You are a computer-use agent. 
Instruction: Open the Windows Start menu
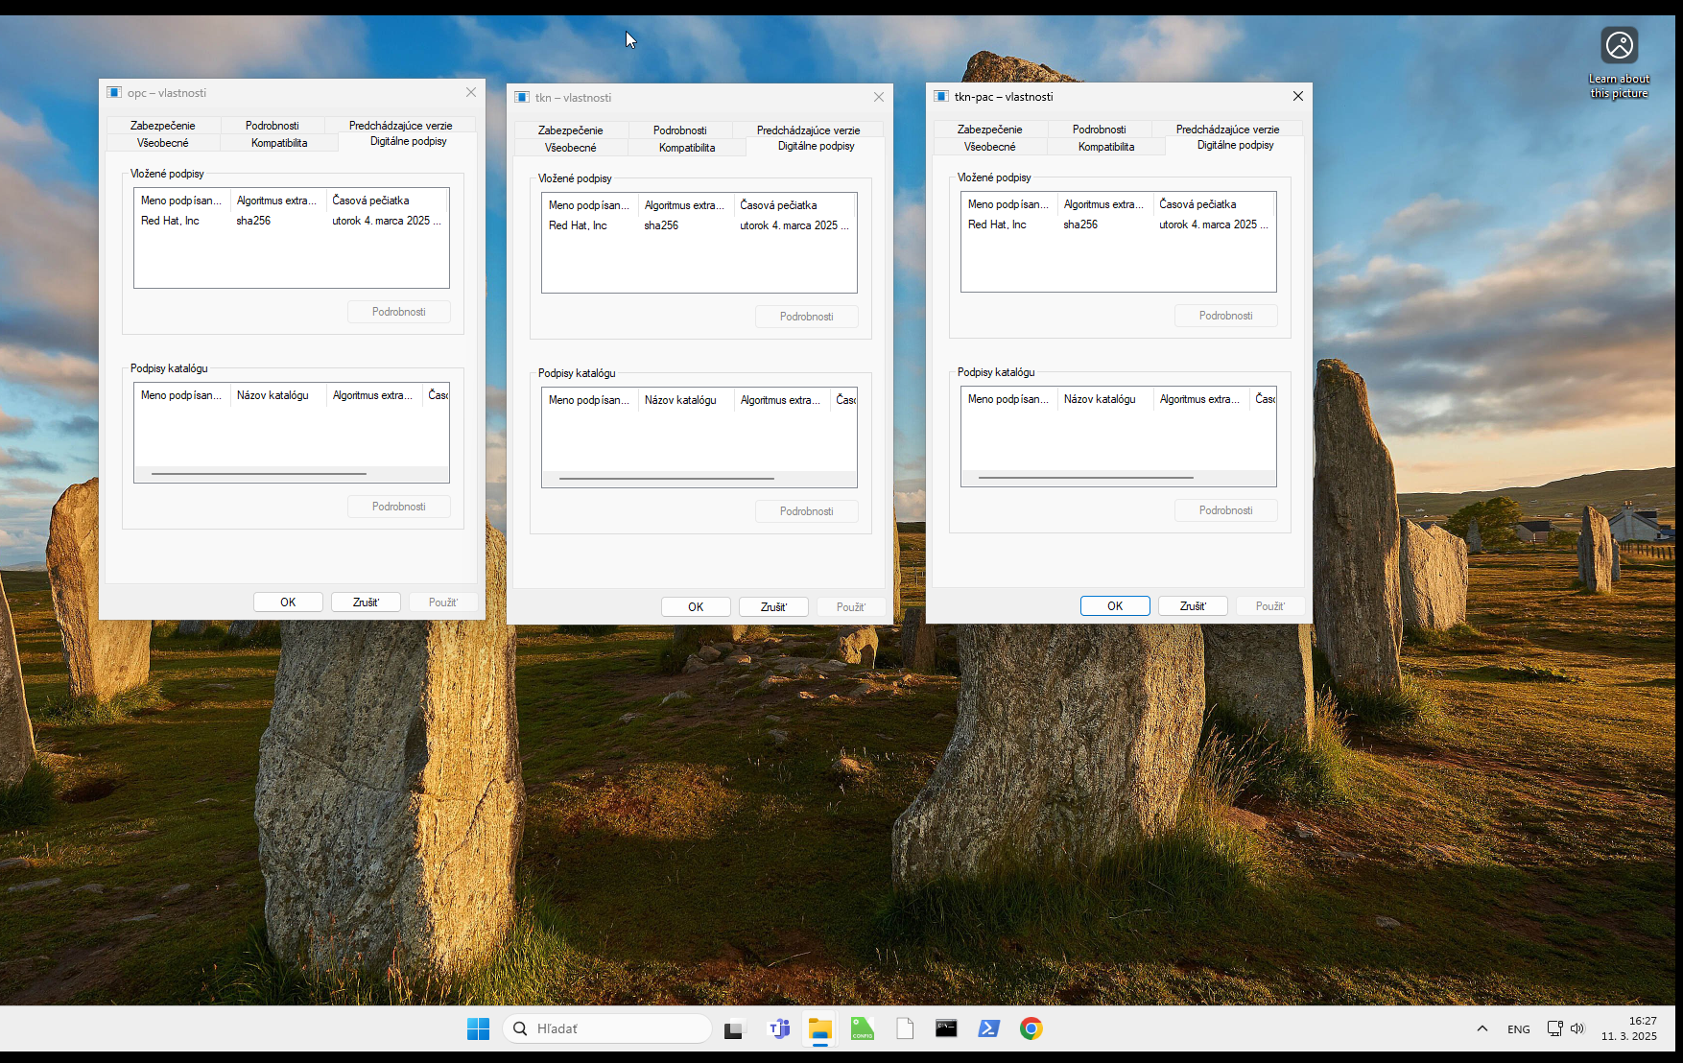point(478,1028)
